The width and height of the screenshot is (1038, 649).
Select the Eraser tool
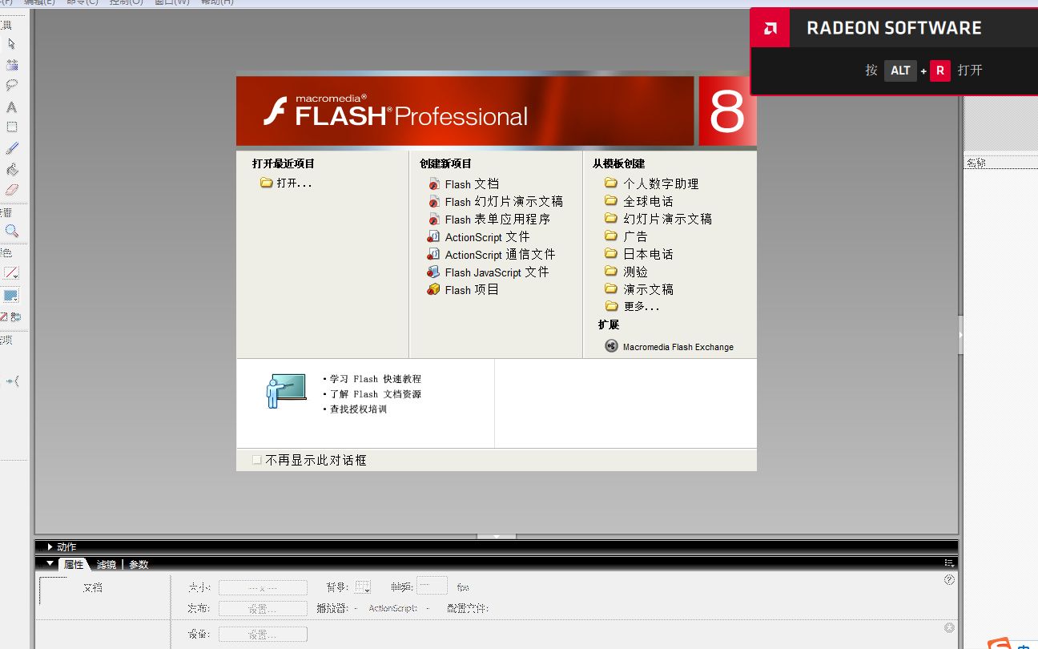(x=11, y=190)
